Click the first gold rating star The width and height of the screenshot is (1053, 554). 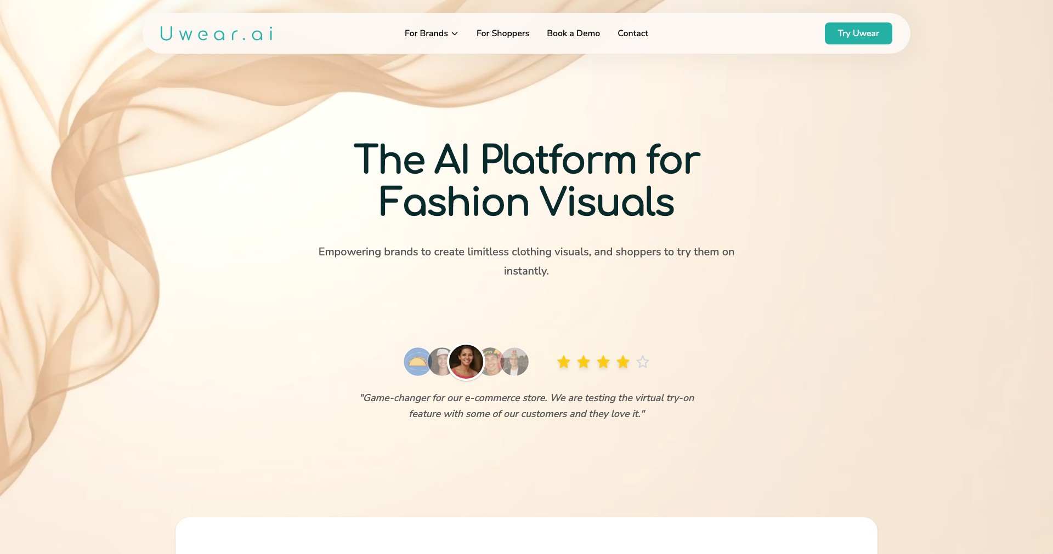click(x=564, y=362)
